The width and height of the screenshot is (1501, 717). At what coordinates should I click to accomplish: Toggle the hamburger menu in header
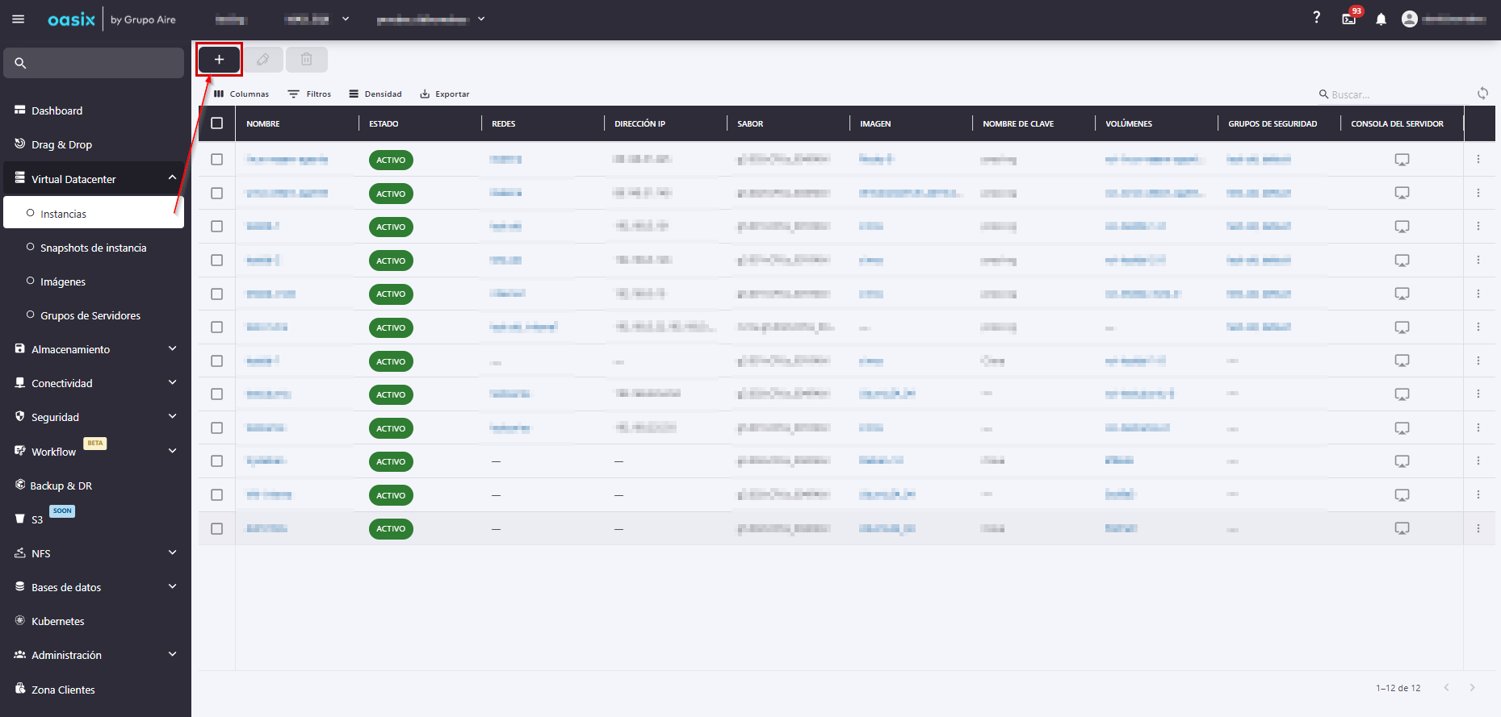click(18, 19)
